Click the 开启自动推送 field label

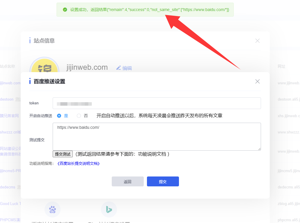[x=40, y=116]
